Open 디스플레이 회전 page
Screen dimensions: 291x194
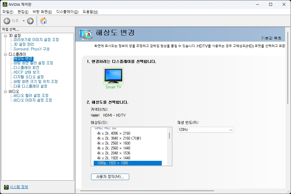point(26,67)
